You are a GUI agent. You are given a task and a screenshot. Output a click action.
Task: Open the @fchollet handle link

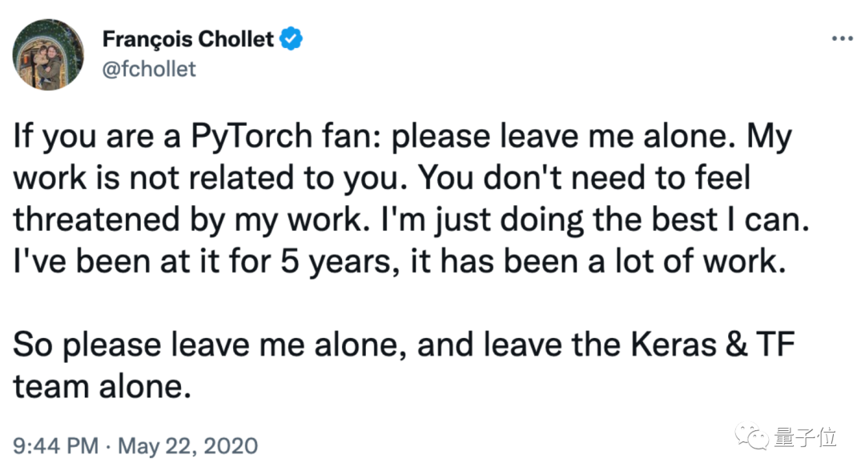pyautogui.click(x=148, y=70)
